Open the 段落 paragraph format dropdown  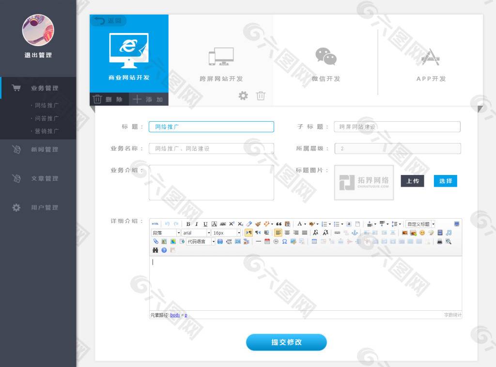coord(166,233)
